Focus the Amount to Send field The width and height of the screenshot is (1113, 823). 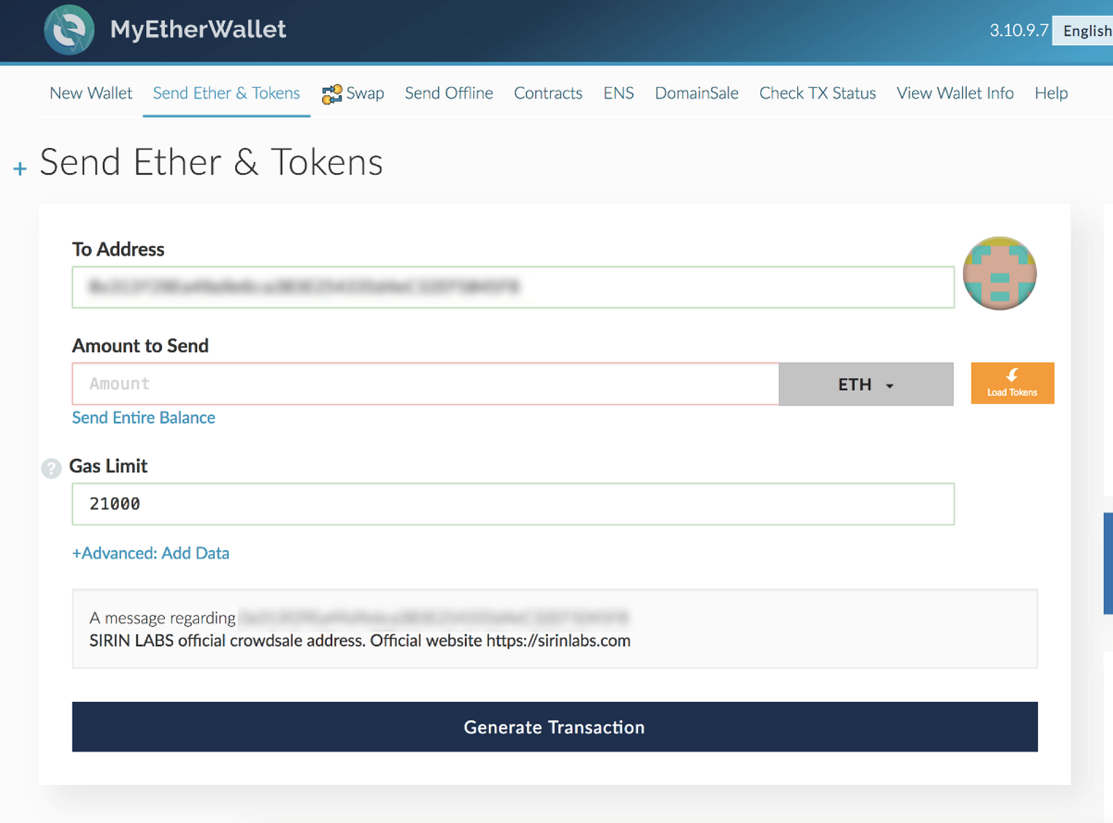click(426, 384)
